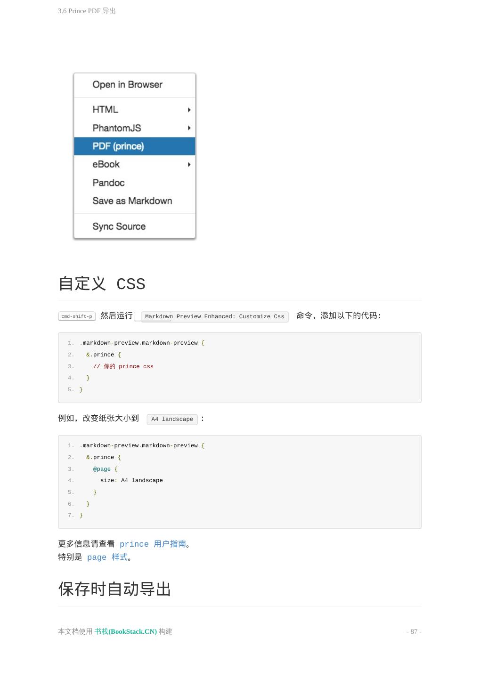Expand the PhantomJS submenu arrow
Screen dimensions: 480x678
(x=189, y=128)
